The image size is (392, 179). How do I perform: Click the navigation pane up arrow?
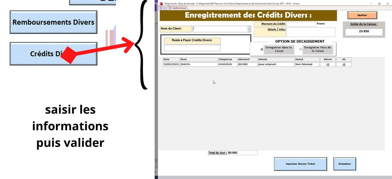(x=156, y=23)
